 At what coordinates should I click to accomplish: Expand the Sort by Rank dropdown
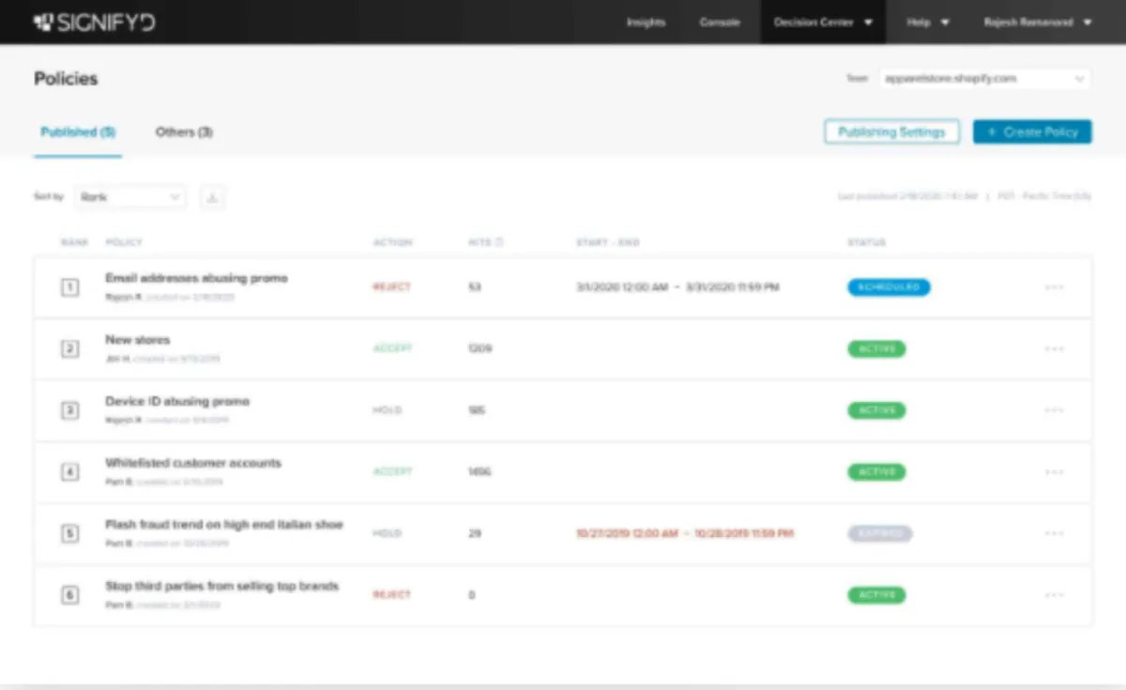[129, 197]
